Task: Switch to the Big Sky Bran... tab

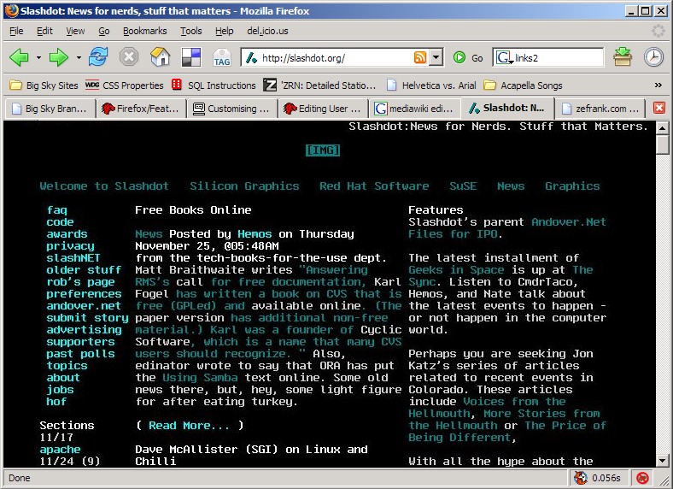Action: [x=50, y=109]
